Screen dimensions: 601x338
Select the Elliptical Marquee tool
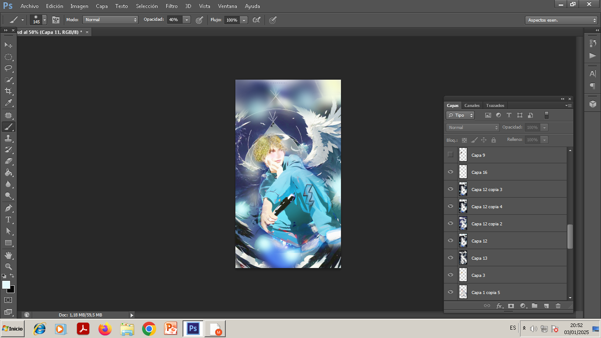8,57
